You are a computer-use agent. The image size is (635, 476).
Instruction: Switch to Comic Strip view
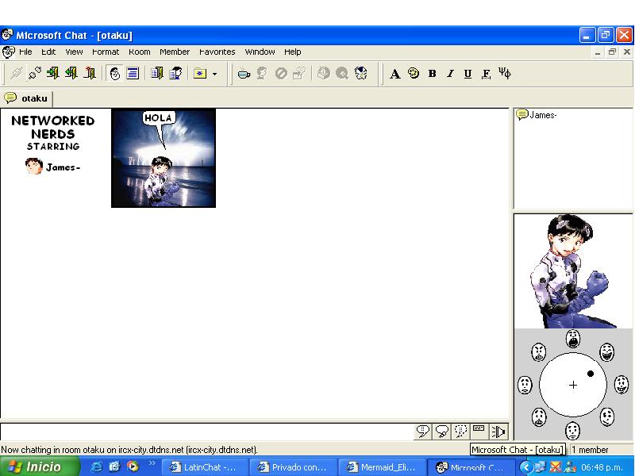pos(115,73)
